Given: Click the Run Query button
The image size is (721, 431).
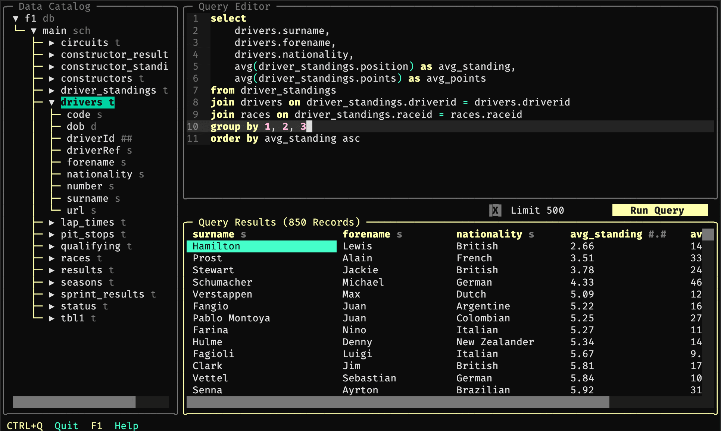Looking at the screenshot, I should (660, 210).
